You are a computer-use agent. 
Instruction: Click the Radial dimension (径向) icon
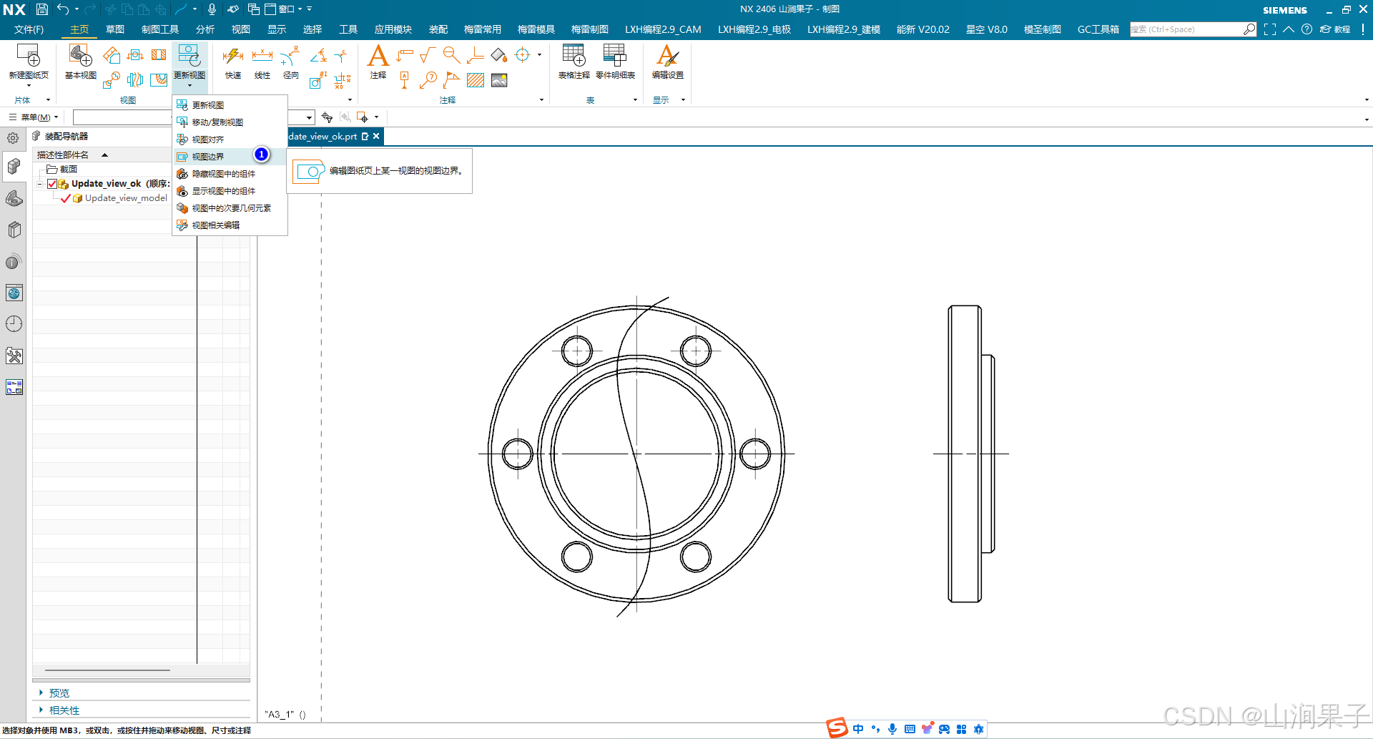coord(290,56)
